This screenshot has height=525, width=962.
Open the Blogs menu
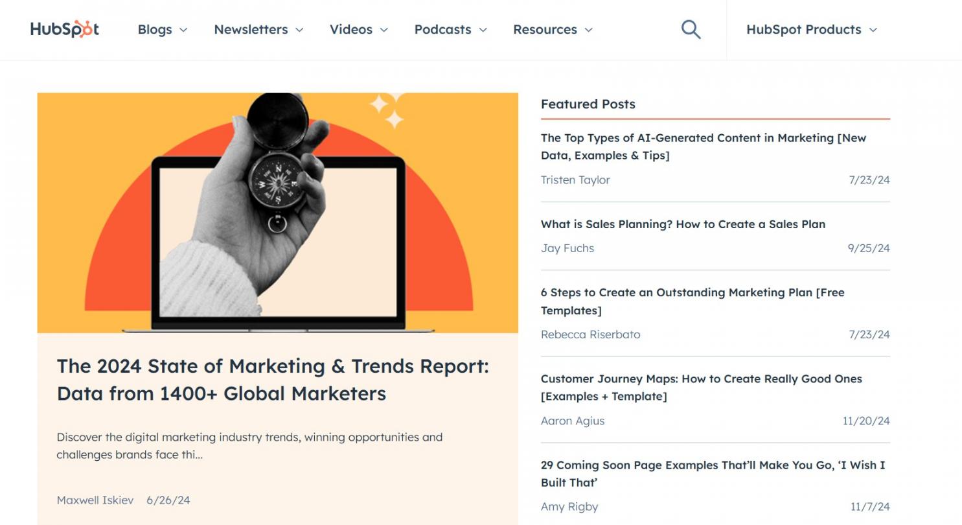click(163, 30)
